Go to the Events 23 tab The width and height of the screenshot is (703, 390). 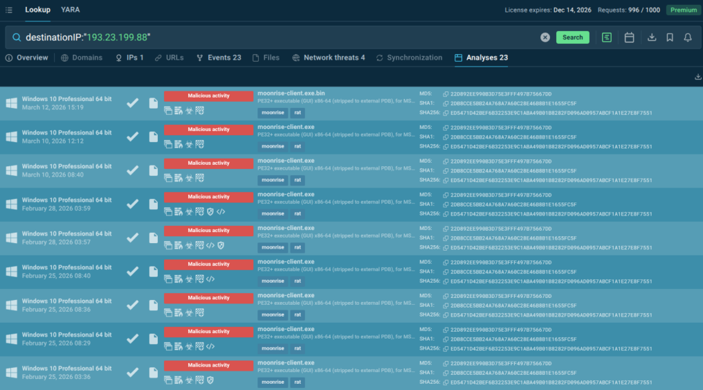pyautogui.click(x=218, y=58)
